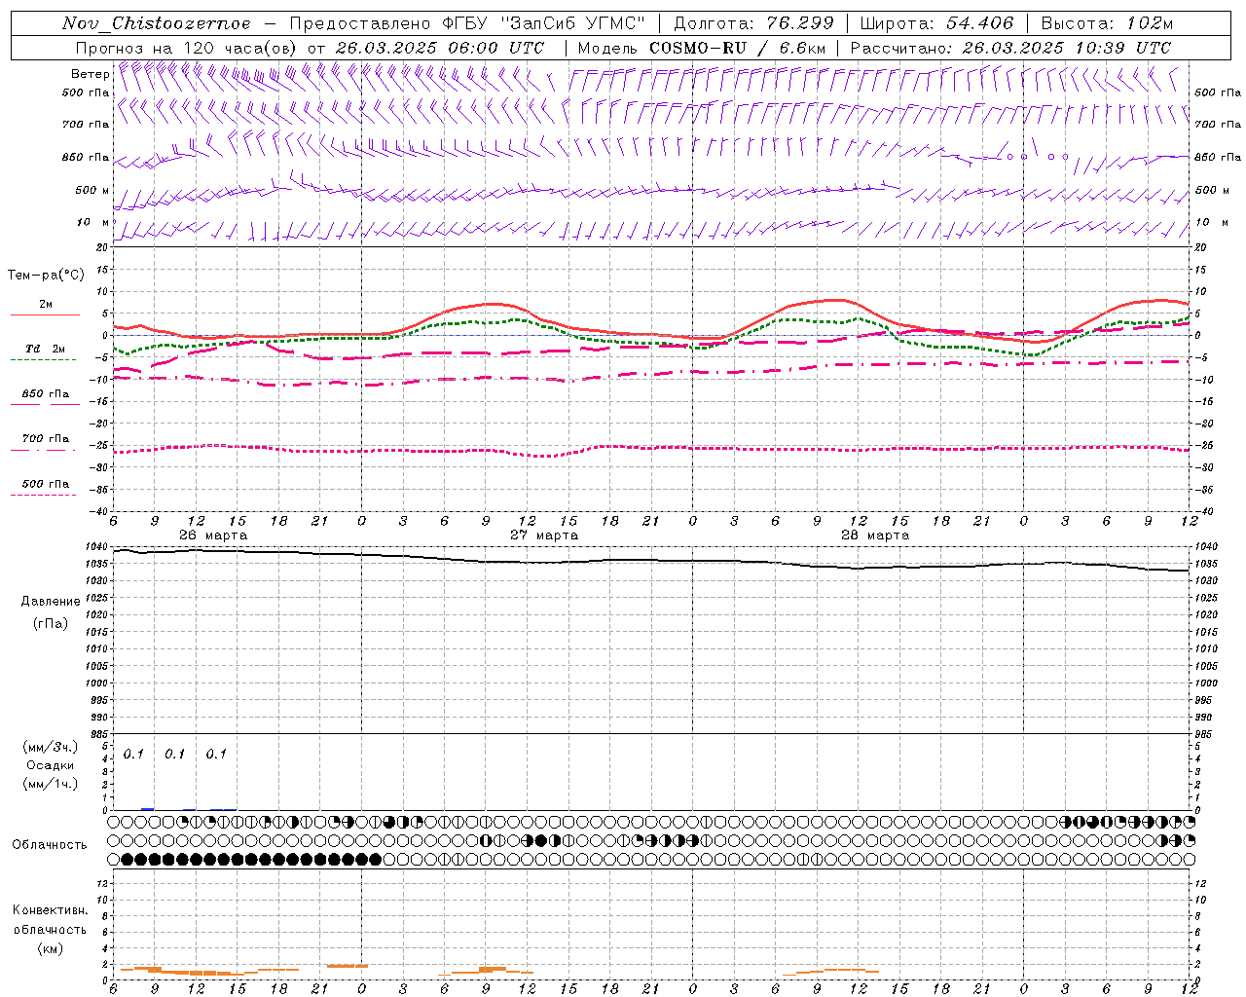This screenshot has width=1246, height=997.
Task: Select the 700 гПа temperature legend entry
Action: (x=45, y=439)
